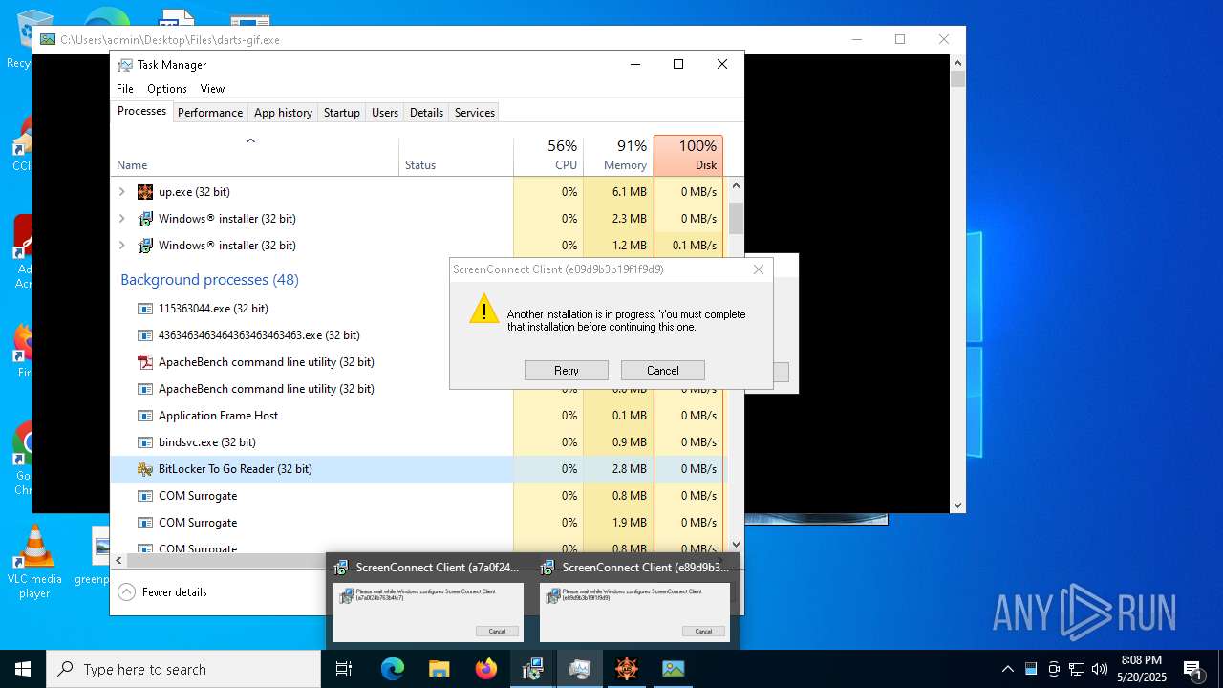Click the bindsvc.exe process icon
The width and height of the screenshot is (1223, 688).
(145, 442)
